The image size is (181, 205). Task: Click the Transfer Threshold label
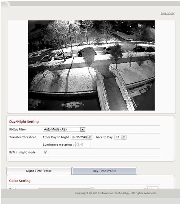click(x=23, y=137)
